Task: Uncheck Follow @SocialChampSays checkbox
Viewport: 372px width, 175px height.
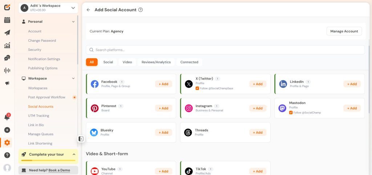Action: point(197,88)
